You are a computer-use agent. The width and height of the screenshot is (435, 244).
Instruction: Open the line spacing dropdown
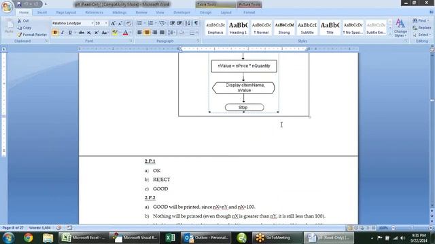pyautogui.click(x=172, y=33)
